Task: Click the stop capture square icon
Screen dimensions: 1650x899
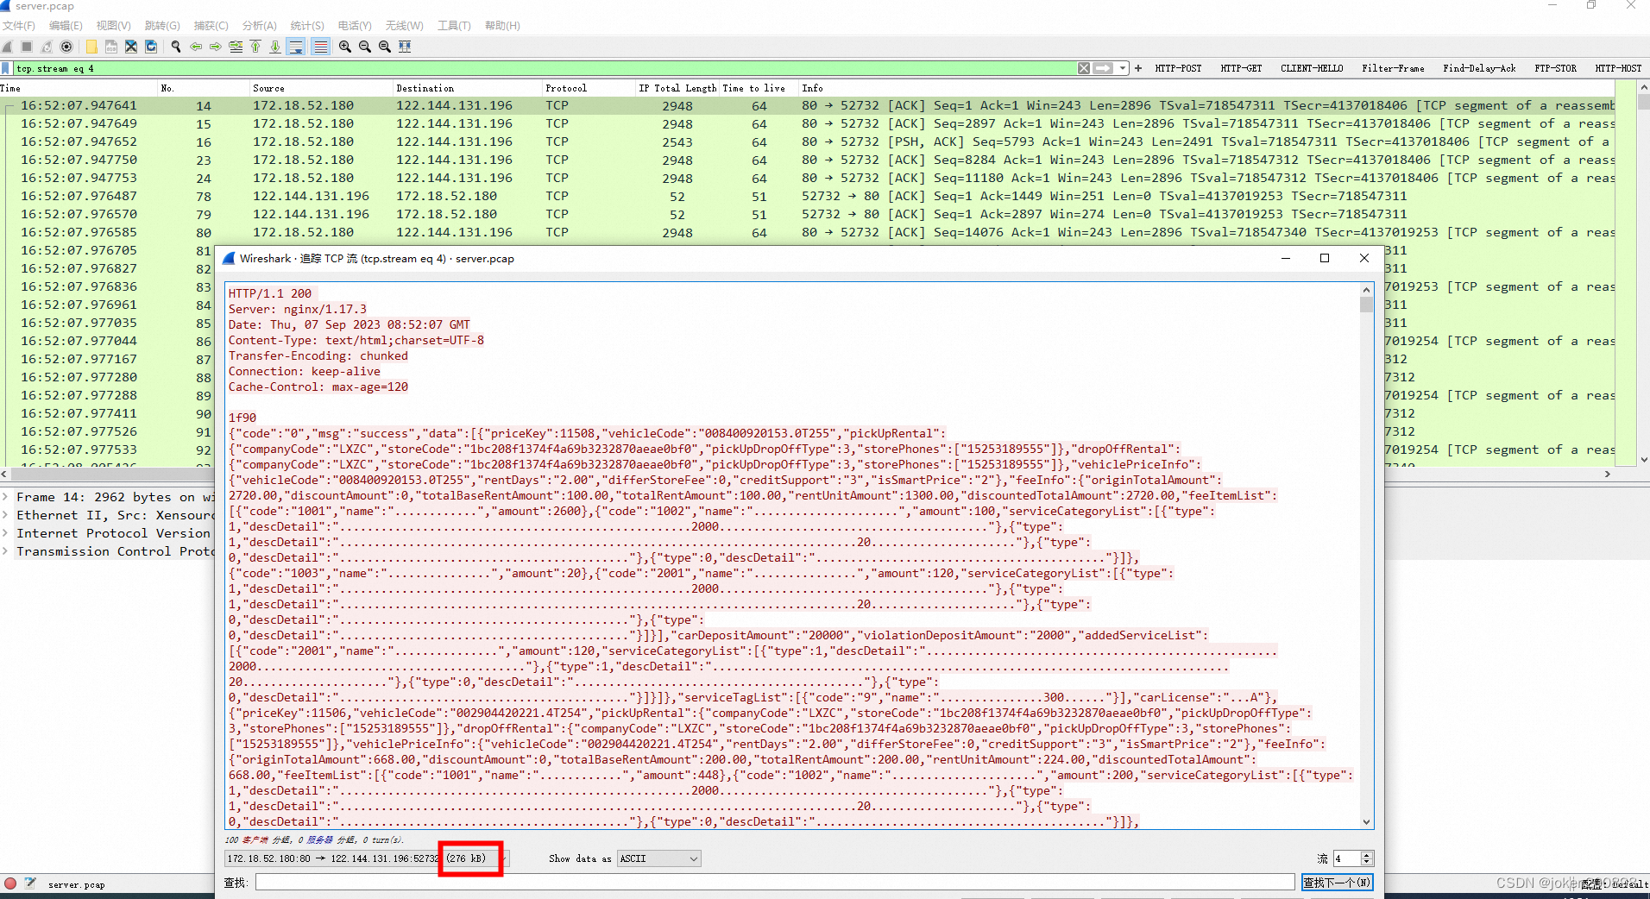Action: tap(27, 47)
